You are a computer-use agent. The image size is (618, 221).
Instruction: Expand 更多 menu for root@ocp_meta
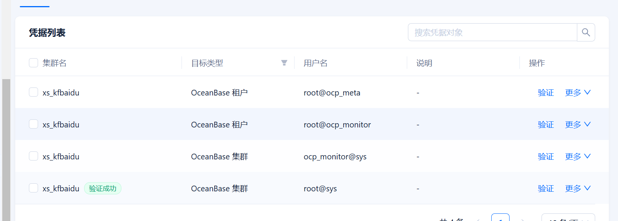click(578, 92)
